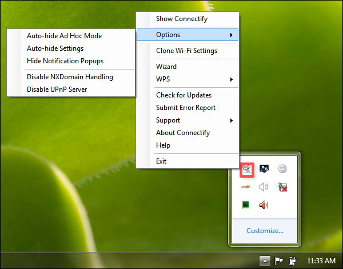Toggle Auto-hide Ad Hoc Mode option

coord(71,36)
